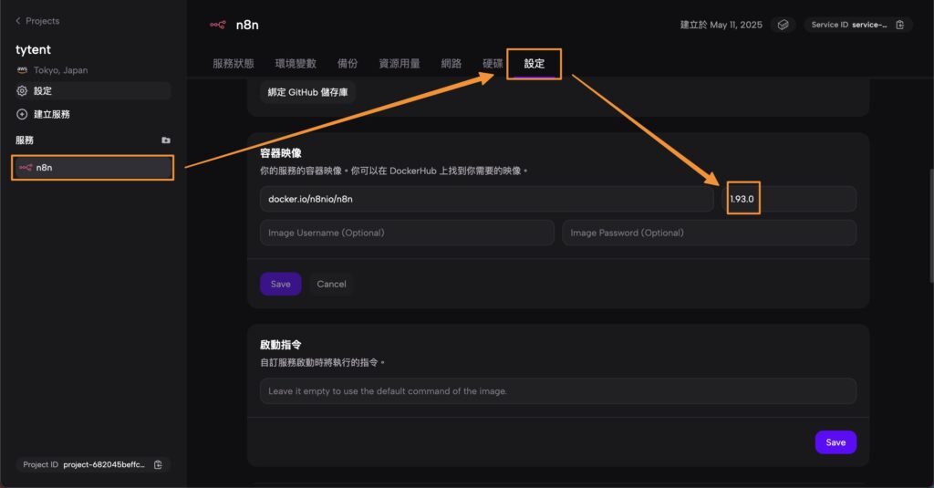Screen dimensions: 934x488
Task: Click the plus icon beside 建立服務
Action: tap(22, 114)
